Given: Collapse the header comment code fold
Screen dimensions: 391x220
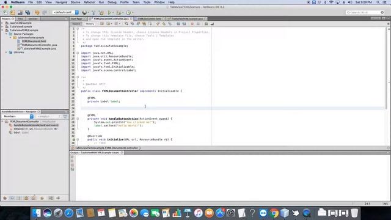Looking at the screenshot, I should tap(78, 29).
